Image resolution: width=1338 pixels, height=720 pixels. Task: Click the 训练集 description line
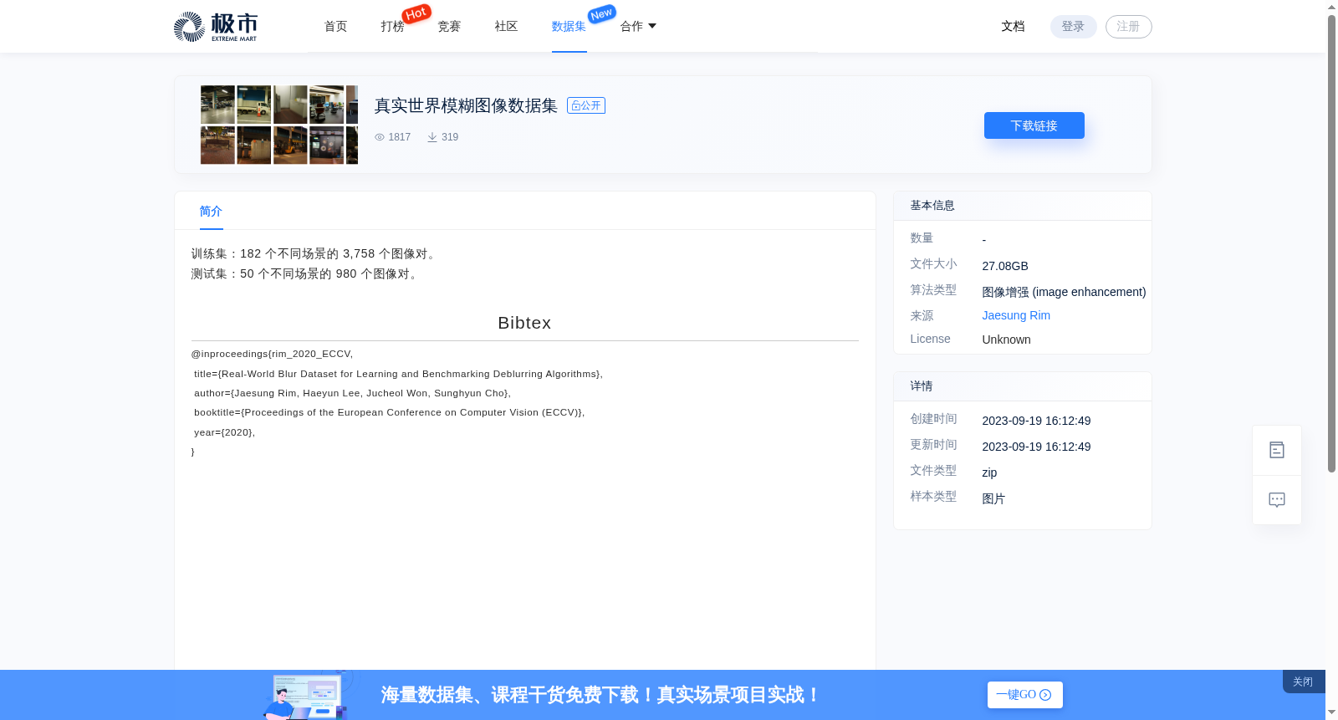point(315,253)
